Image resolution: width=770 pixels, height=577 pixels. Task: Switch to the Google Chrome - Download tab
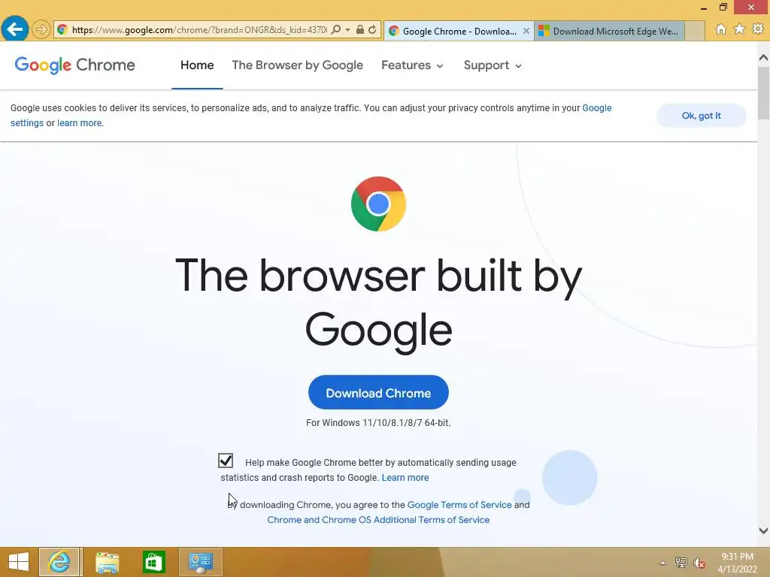[458, 31]
